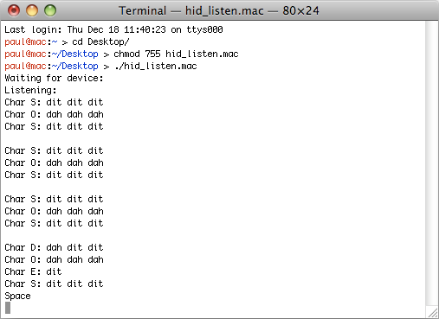
Task: Click the "Last login" line
Action: (x=113, y=29)
